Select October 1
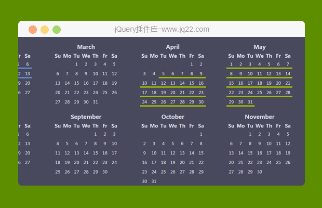Screen dimensions: 322x208 (201, 134)
